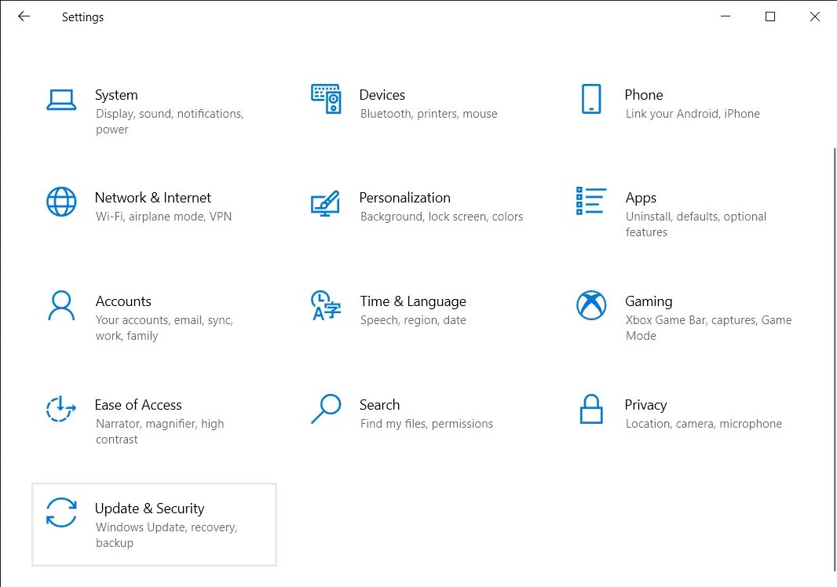Open the Gaming heading
The height and width of the screenshot is (587, 837).
[x=649, y=302]
